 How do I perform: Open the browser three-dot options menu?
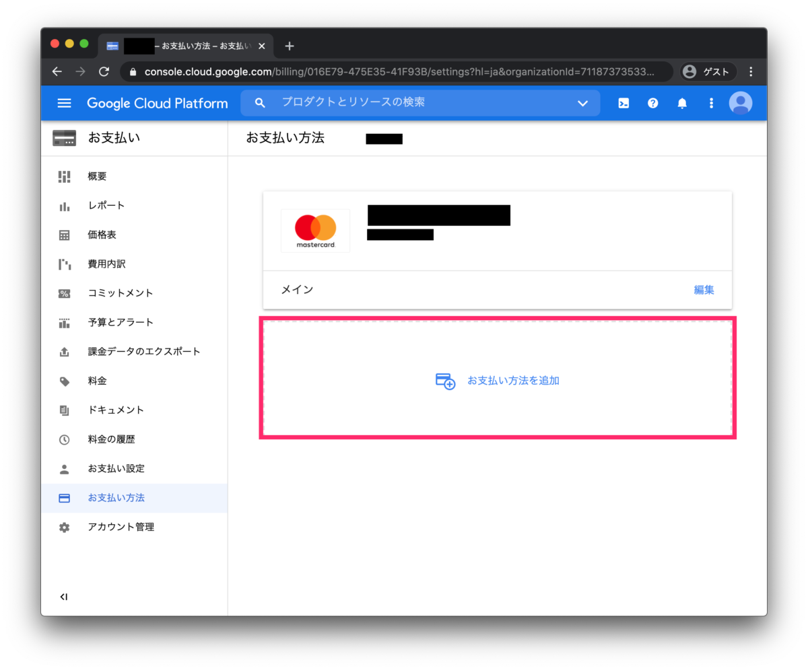[751, 71]
